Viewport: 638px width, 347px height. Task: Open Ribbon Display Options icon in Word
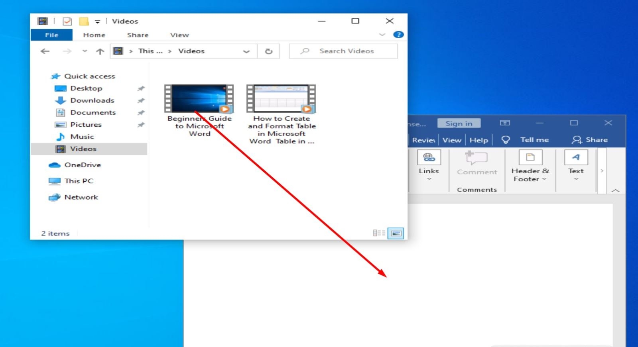pos(505,123)
